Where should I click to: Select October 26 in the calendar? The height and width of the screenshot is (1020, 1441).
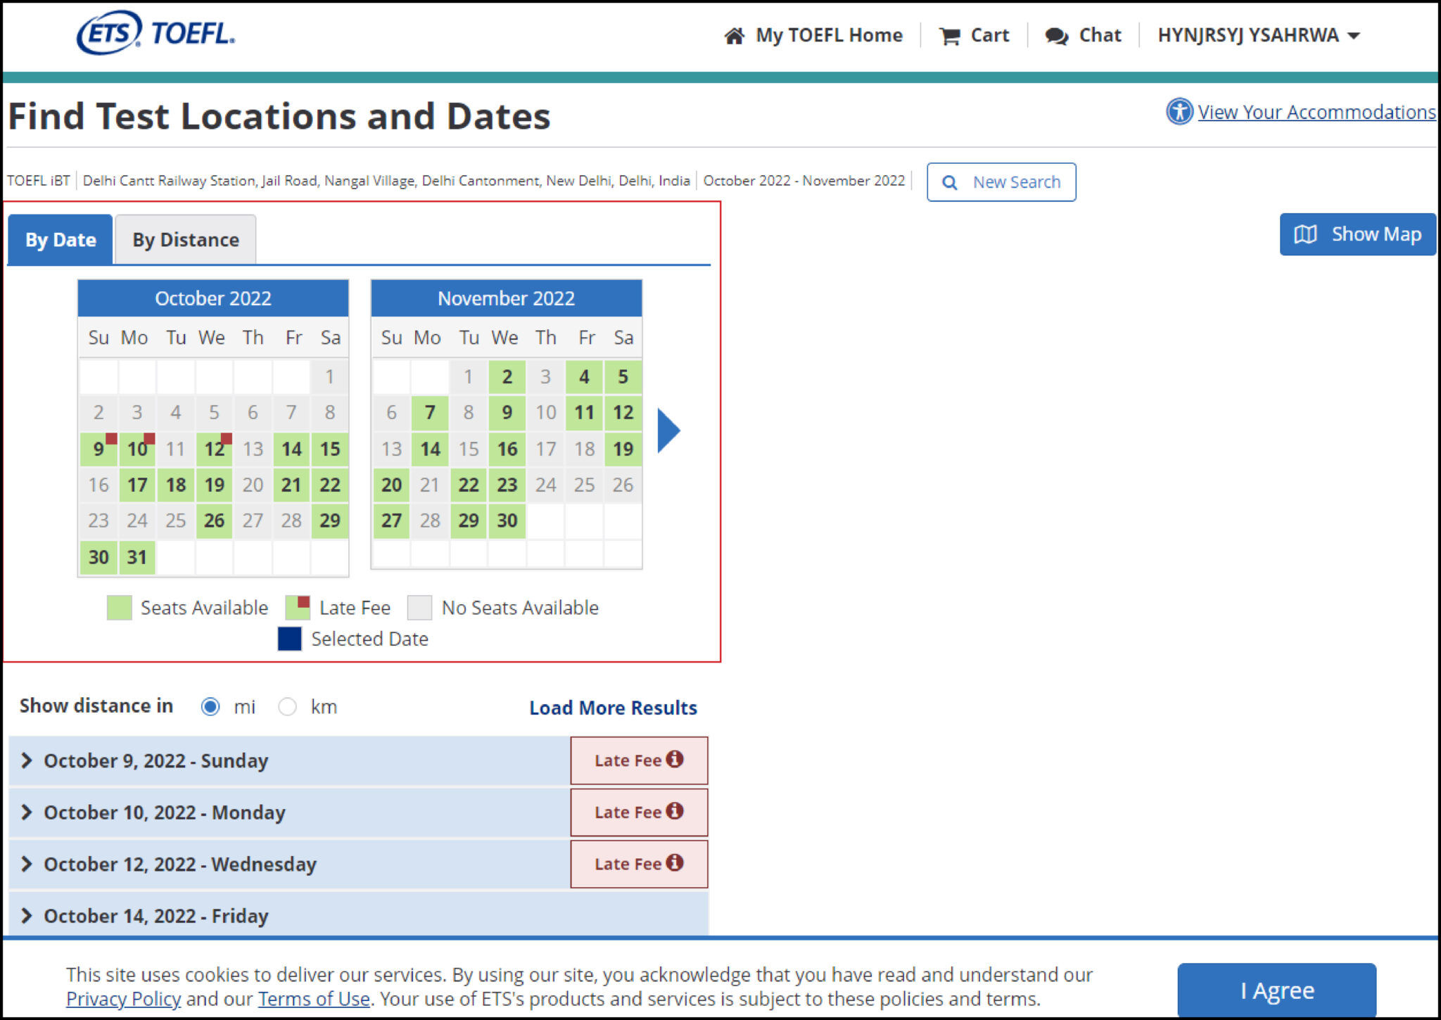coord(214,521)
